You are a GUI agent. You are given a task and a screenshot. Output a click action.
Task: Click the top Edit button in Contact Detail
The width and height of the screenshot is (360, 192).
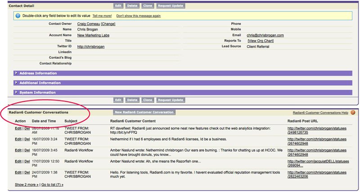118,6
